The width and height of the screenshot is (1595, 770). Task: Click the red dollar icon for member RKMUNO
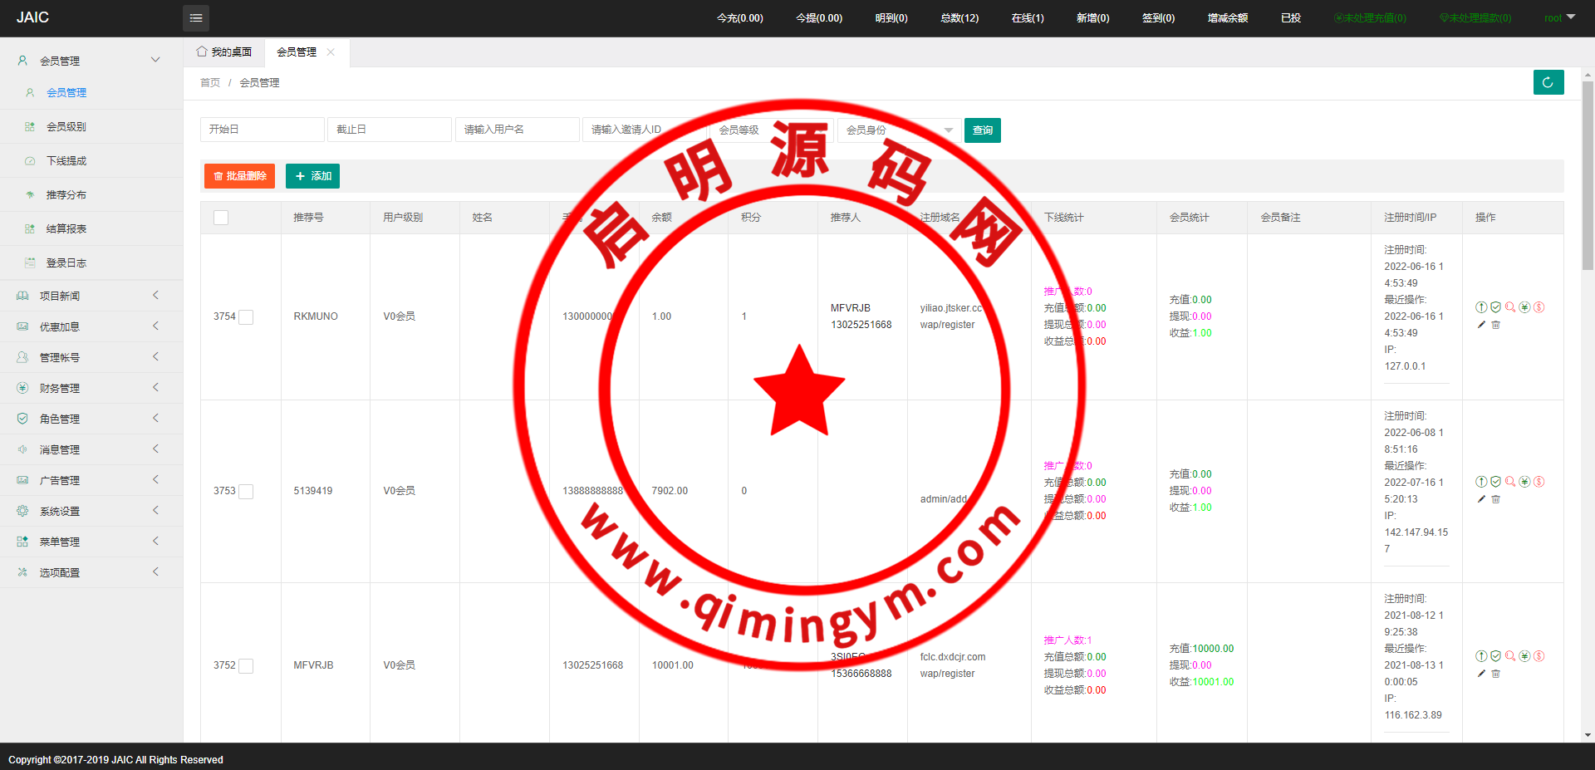coord(1539,307)
